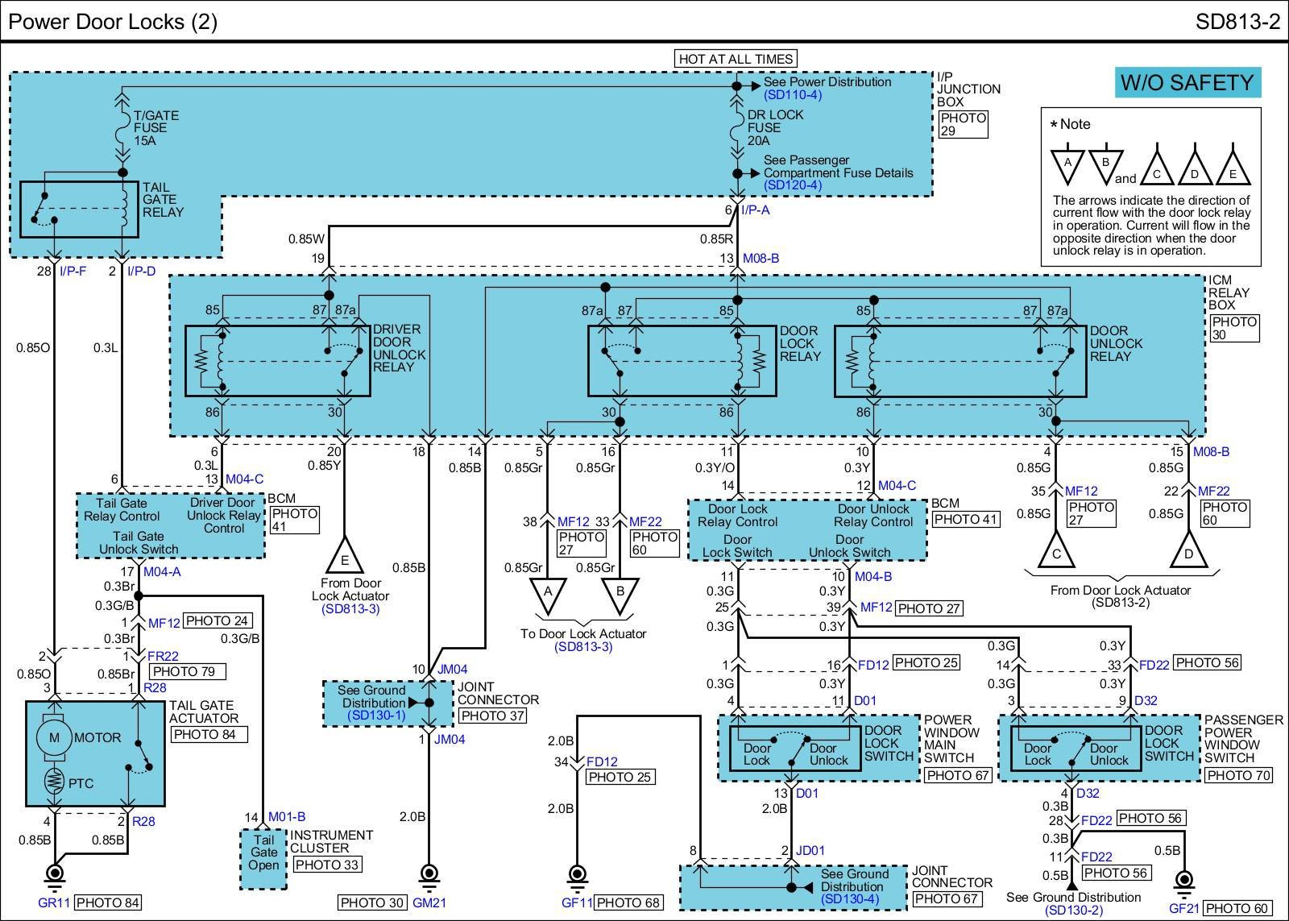Follow the SD130-2 ground distribution link

pyautogui.click(x=1074, y=911)
